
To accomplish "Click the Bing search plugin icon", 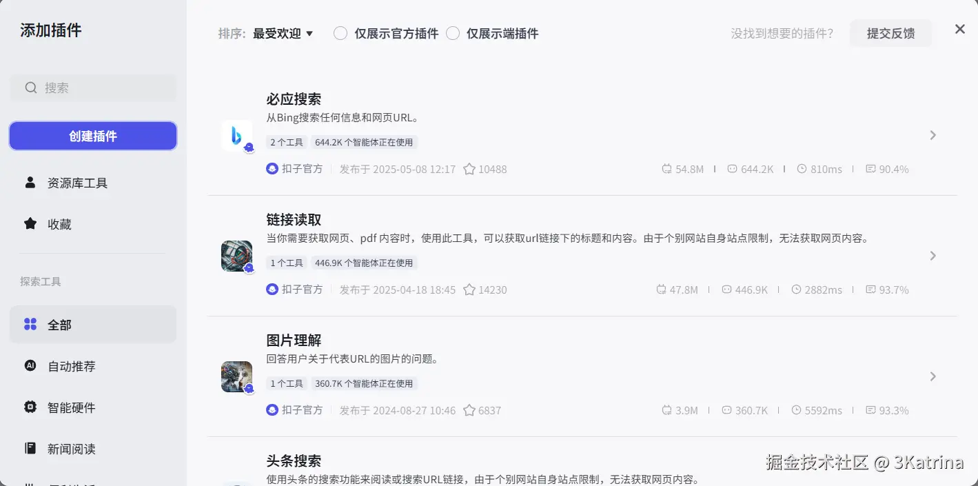I will tap(236, 135).
